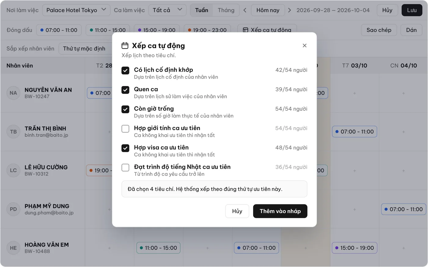This screenshot has width=428, height=267.
Task: Enable Đạt trình độ tiếng Nhật ca ưu tiên
Action: 125,168
